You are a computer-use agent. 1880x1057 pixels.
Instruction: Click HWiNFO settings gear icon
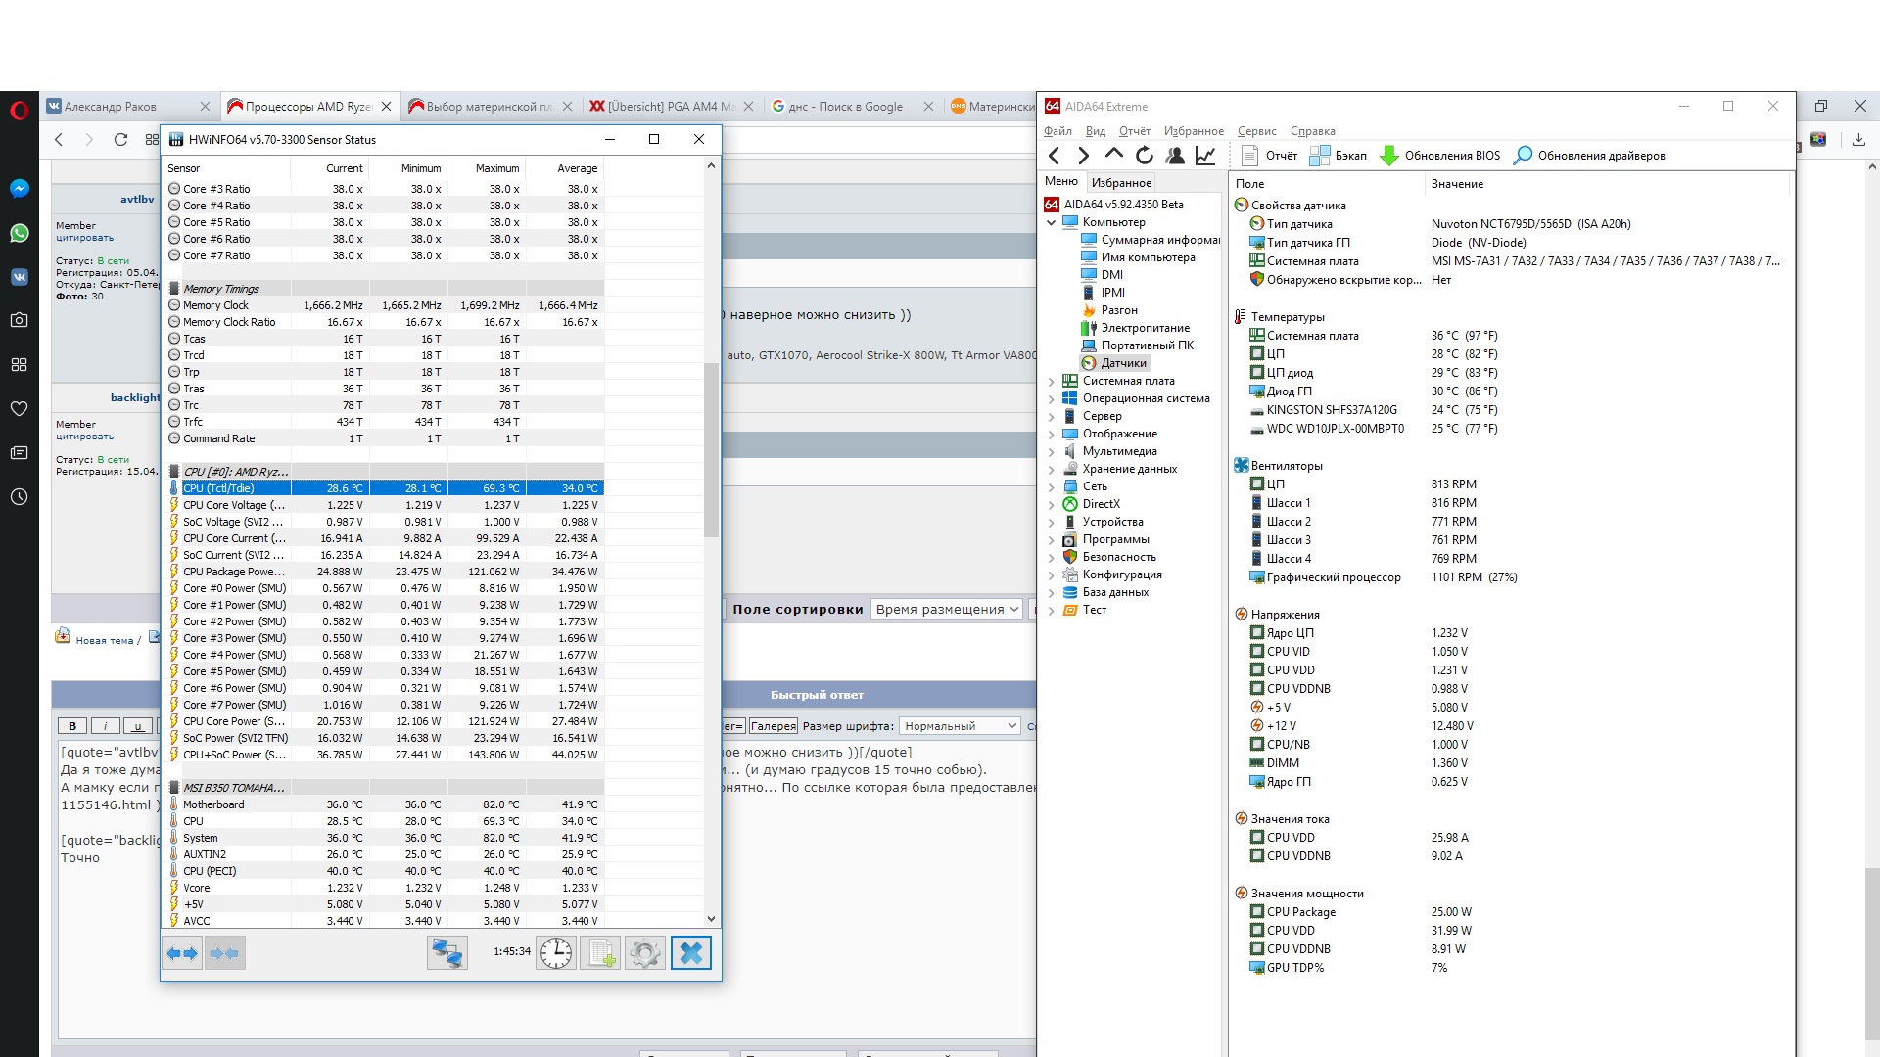point(644,953)
